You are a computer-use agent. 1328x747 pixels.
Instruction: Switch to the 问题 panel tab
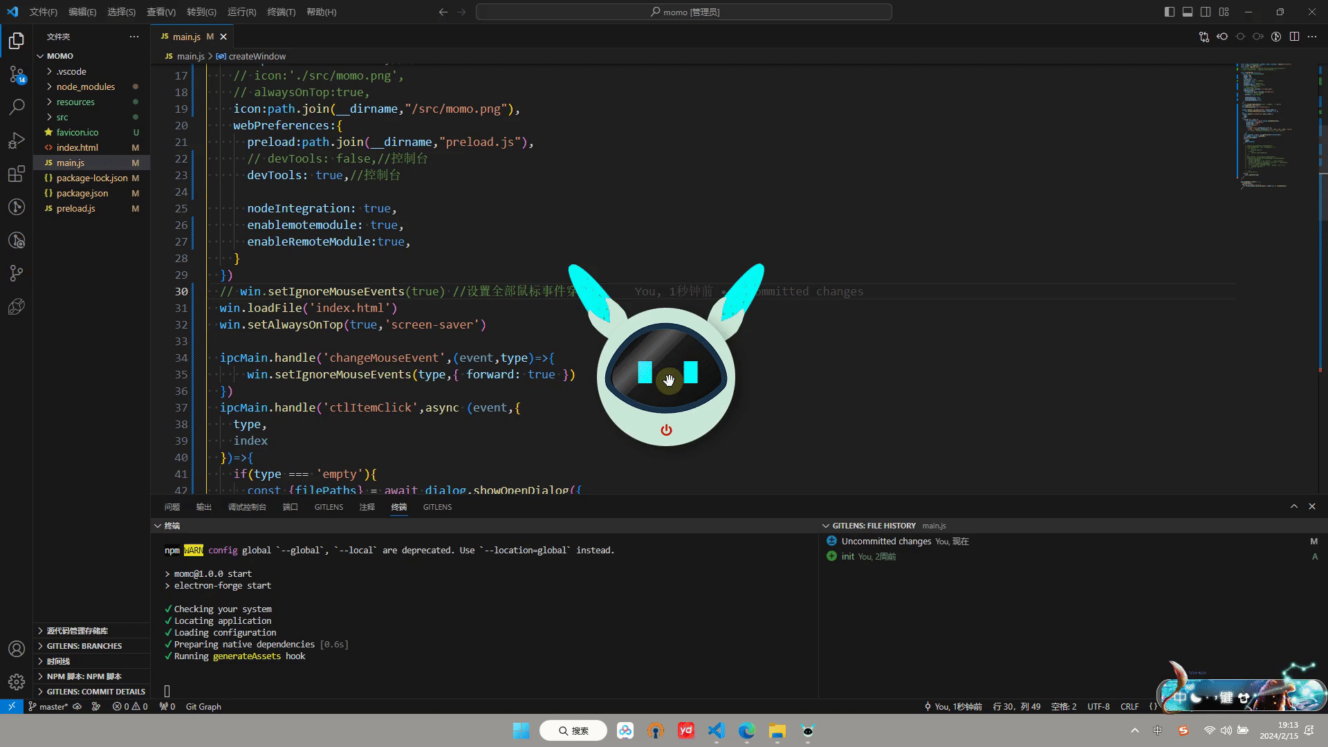tap(172, 507)
